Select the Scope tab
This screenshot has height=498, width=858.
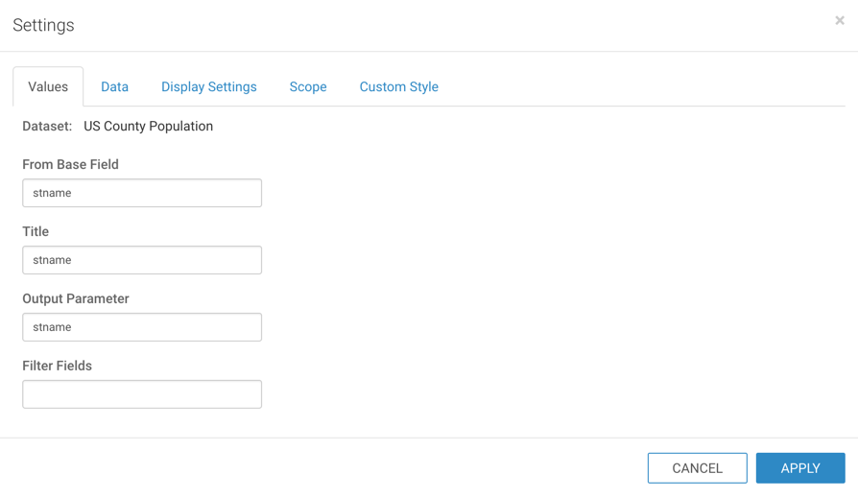click(x=308, y=86)
